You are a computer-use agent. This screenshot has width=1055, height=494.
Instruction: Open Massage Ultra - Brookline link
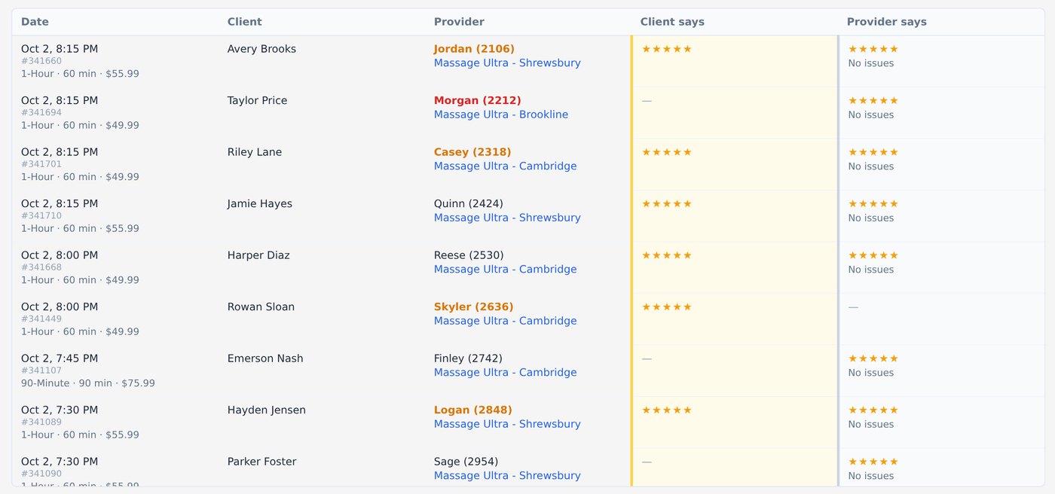coord(501,114)
